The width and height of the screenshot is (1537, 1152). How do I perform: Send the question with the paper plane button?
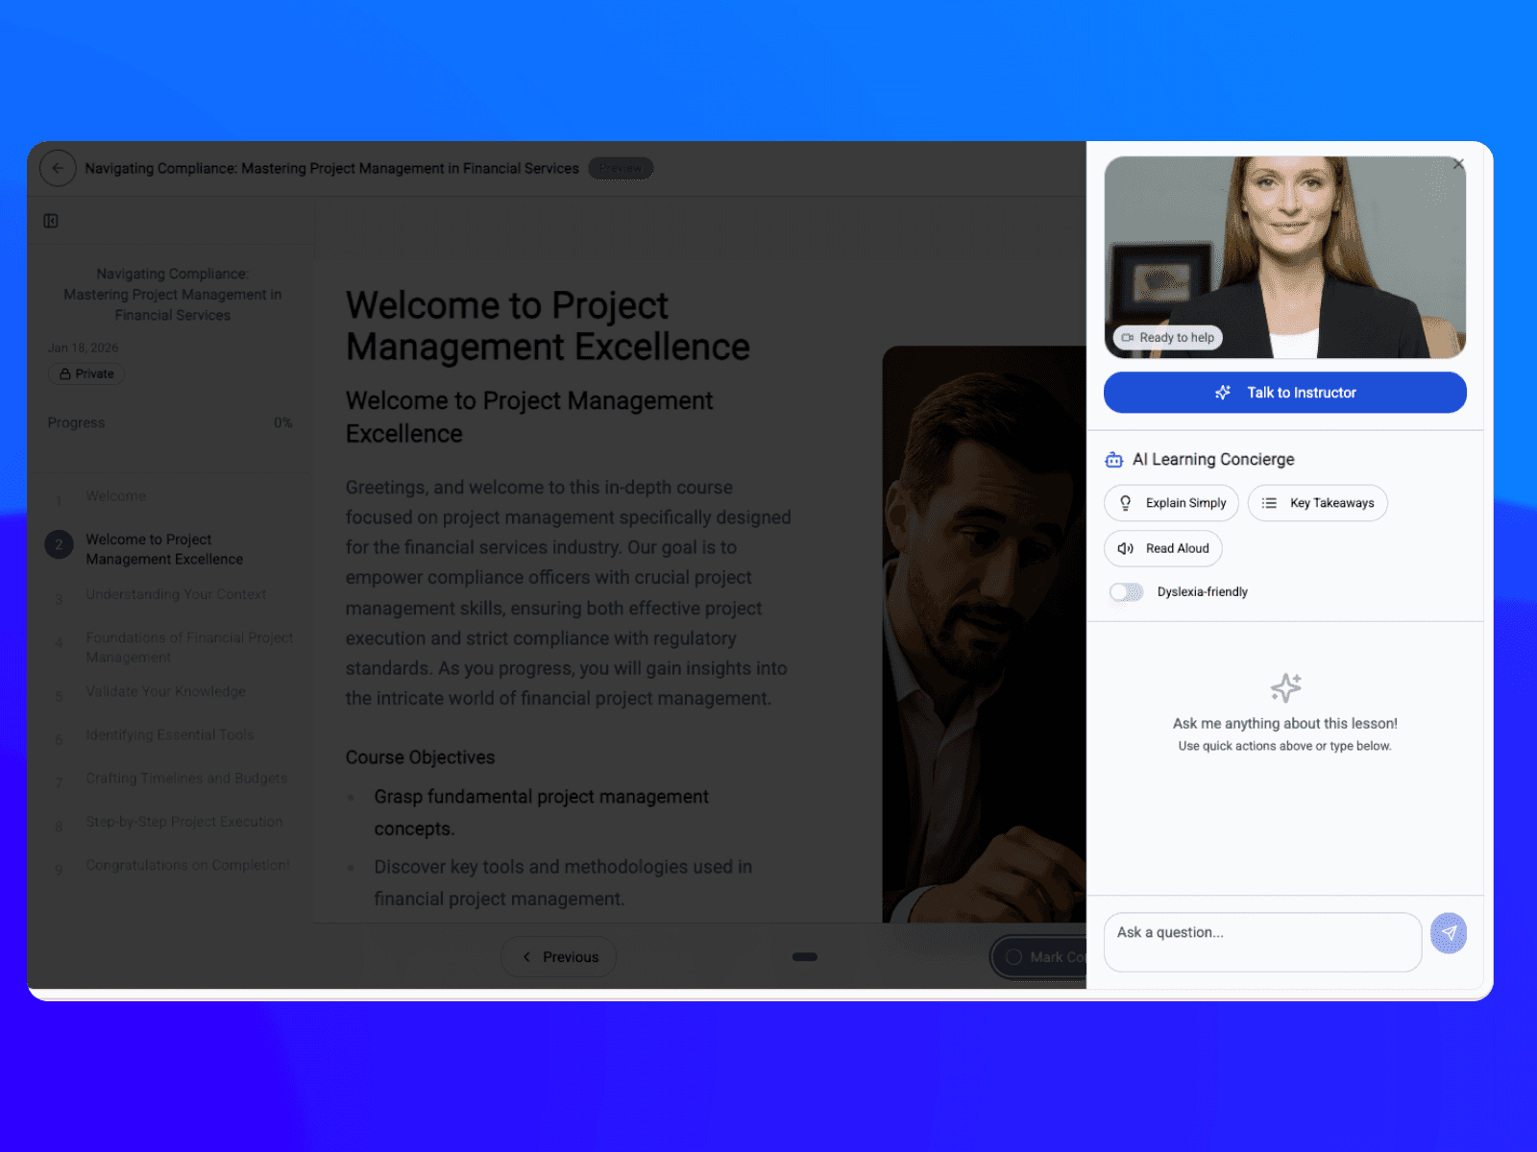click(x=1448, y=933)
